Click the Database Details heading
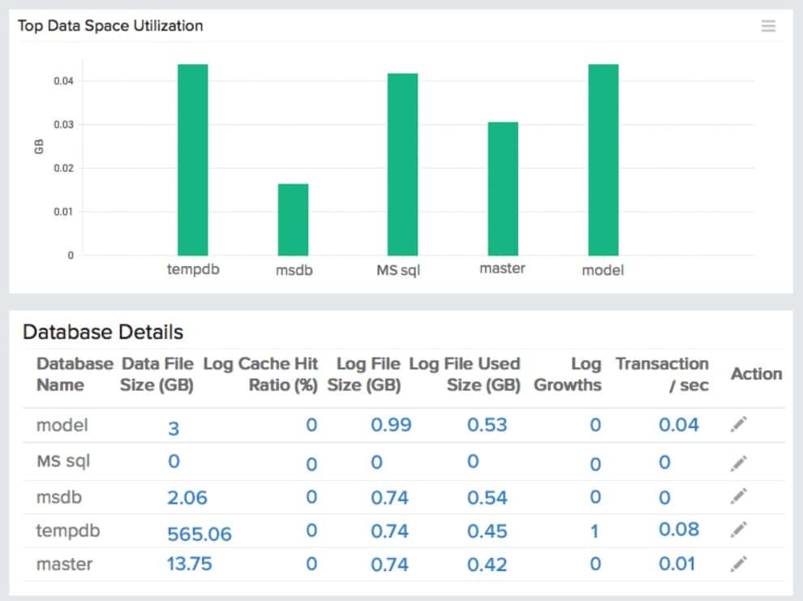 tap(102, 332)
